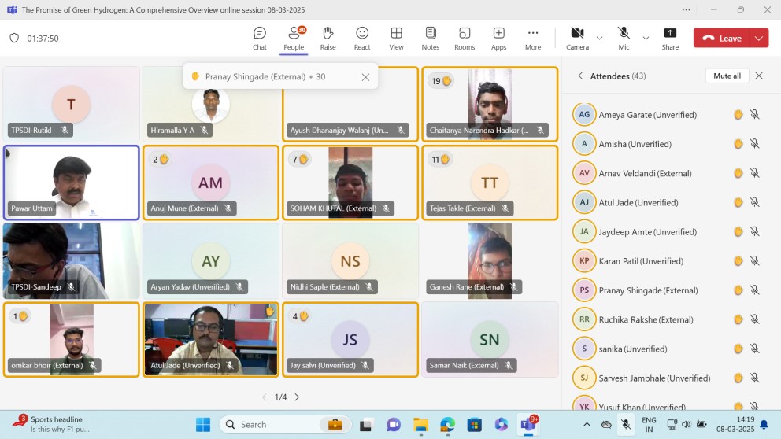Click the red Leave button

tap(722, 38)
